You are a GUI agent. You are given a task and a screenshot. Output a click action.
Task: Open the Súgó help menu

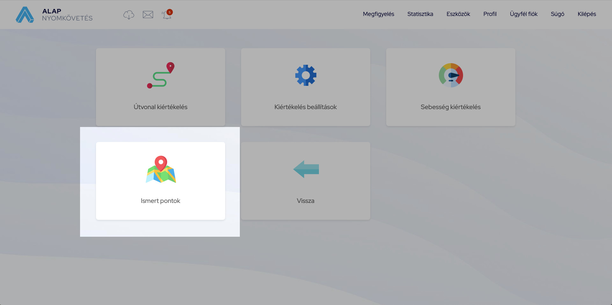(x=557, y=14)
